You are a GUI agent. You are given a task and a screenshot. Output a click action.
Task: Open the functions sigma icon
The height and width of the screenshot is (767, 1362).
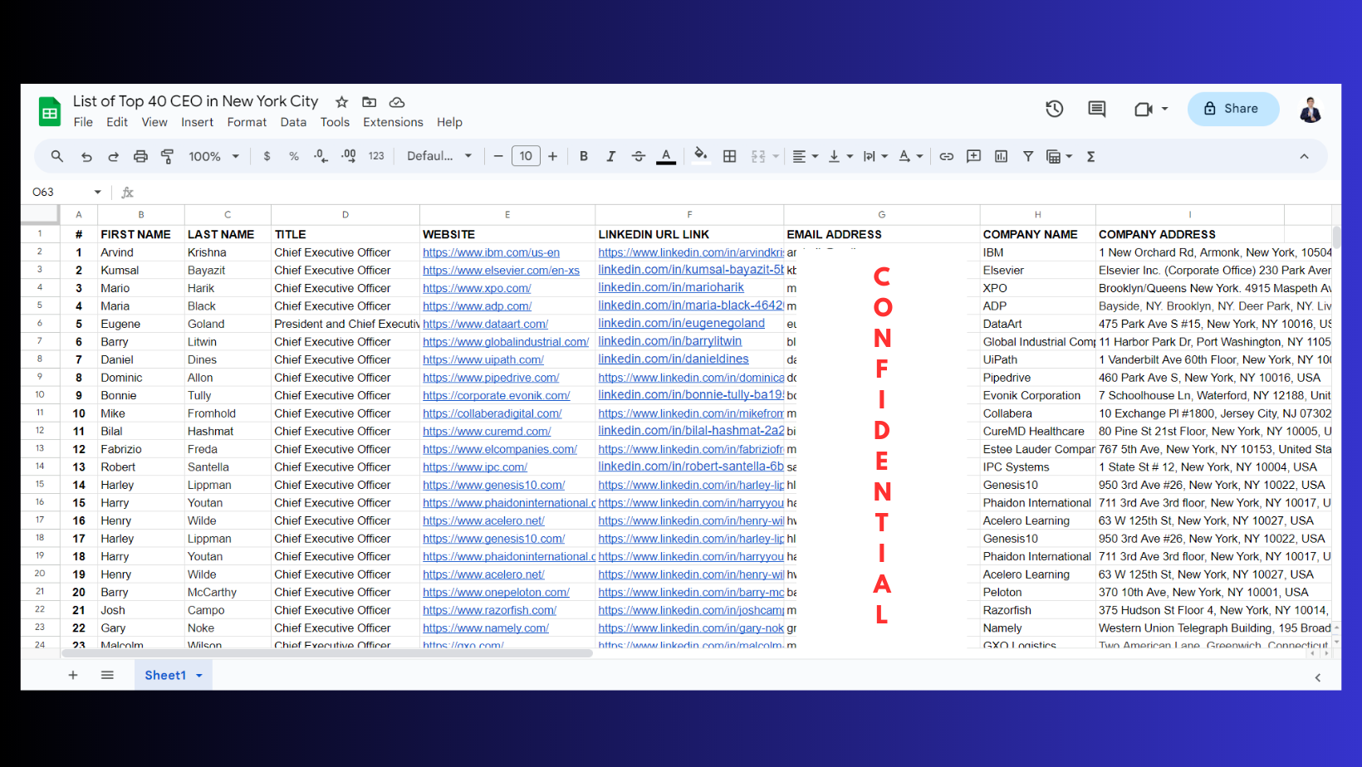(1091, 156)
